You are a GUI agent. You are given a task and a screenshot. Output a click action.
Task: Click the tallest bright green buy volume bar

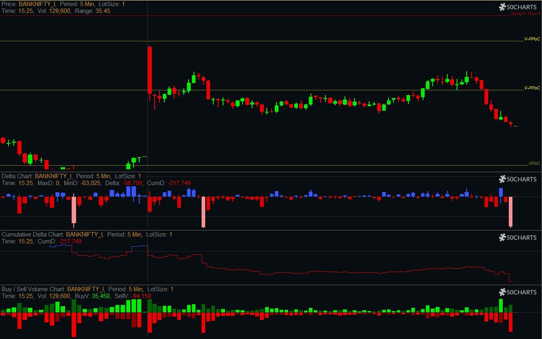(501, 305)
